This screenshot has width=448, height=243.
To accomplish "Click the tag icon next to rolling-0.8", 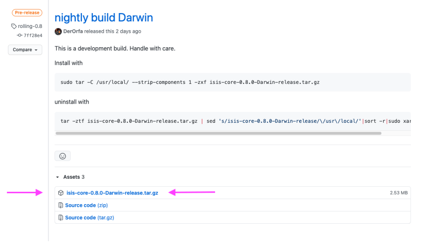I will (14, 26).
